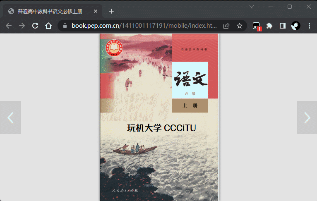
Task: Bookmark this page with the star
Action: coord(240,26)
